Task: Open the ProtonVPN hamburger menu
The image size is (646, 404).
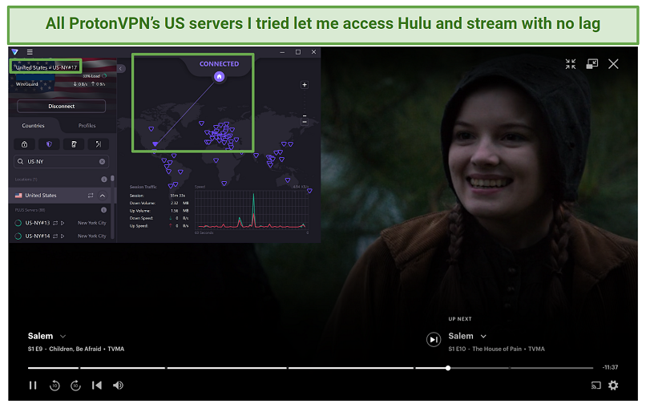Action: (x=30, y=52)
